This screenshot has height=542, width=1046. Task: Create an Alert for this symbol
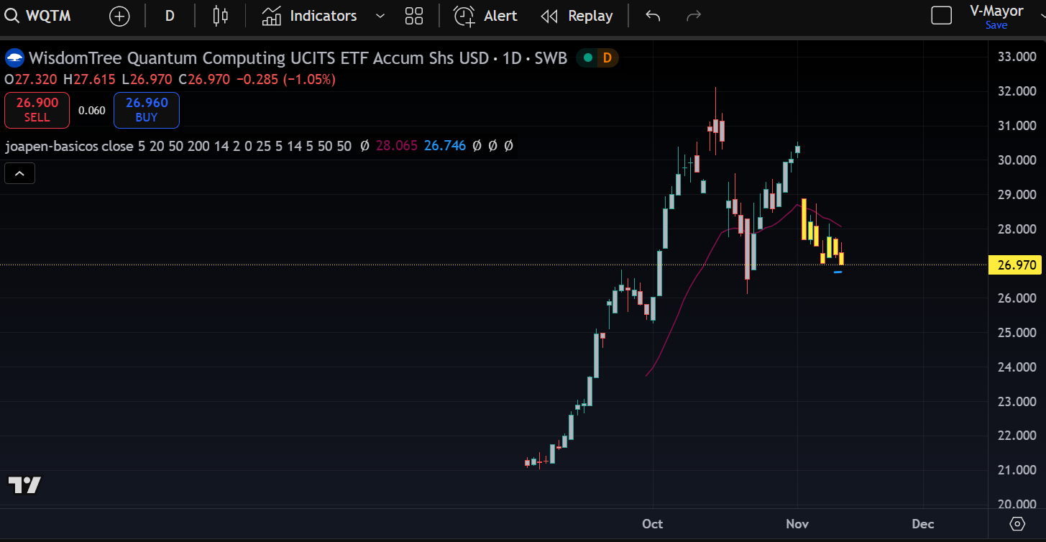click(x=485, y=16)
